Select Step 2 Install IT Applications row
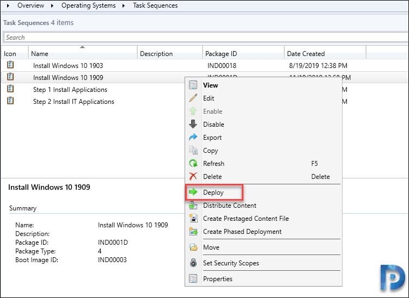 [x=93, y=101]
